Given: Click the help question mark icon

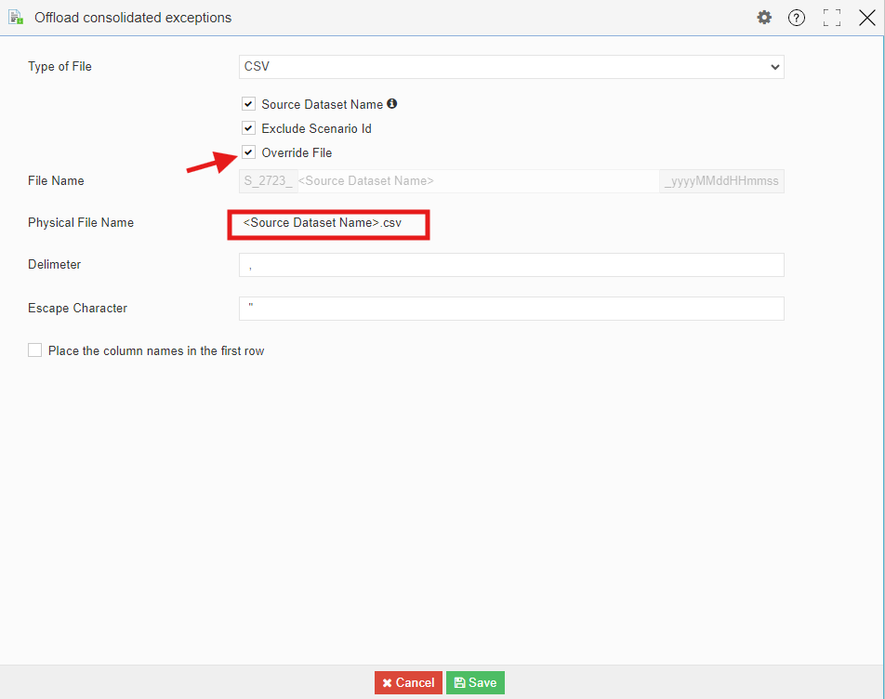Looking at the screenshot, I should (x=797, y=18).
